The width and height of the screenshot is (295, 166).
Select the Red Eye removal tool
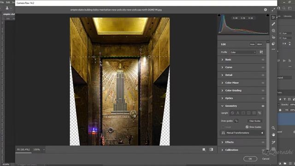pyautogui.click(x=273, y=37)
